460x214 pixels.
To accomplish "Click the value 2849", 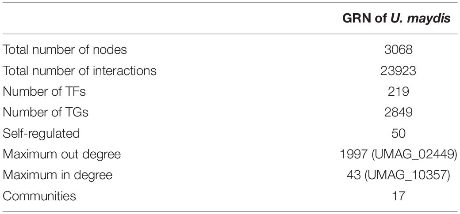I will point(399,113).
